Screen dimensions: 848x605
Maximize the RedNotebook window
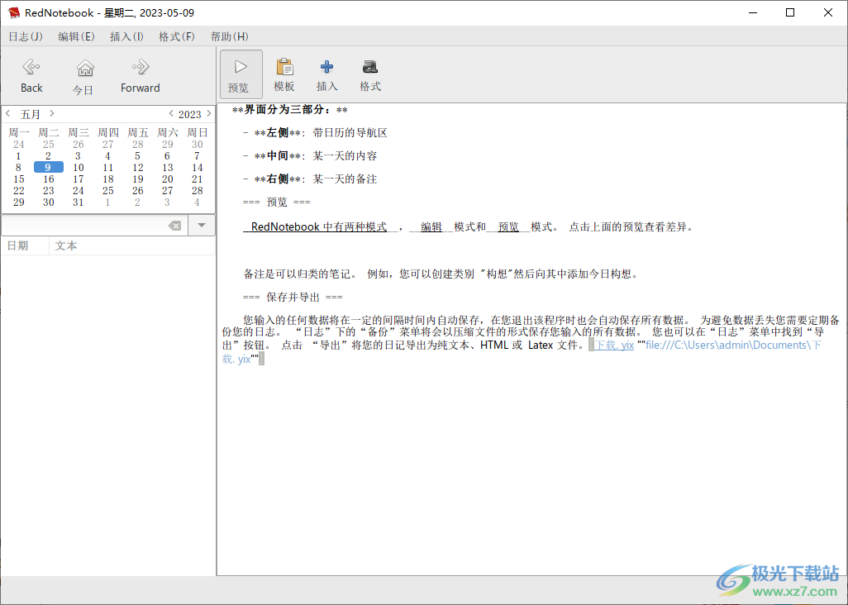coord(790,12)
